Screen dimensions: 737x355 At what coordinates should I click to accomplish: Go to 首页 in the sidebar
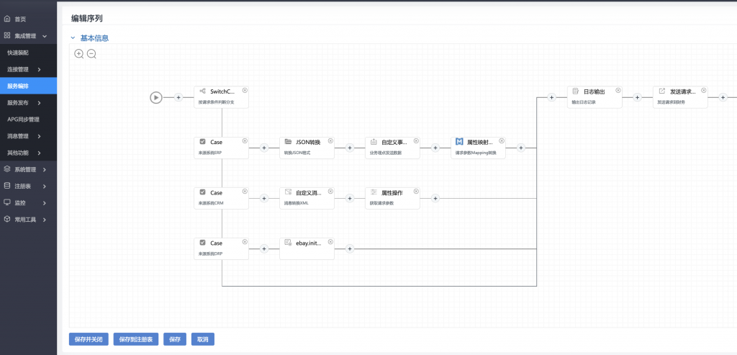(x=19, y=19)
